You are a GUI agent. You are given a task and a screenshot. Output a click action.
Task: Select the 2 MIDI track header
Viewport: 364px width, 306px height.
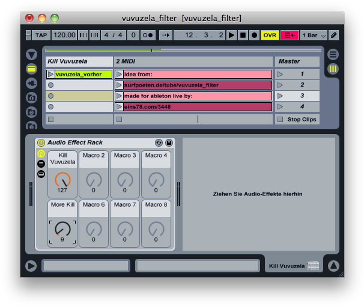point(193,61)
